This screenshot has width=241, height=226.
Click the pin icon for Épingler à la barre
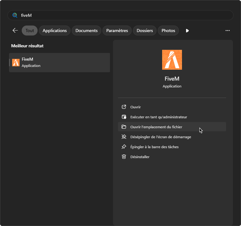(x=124, y=147)
